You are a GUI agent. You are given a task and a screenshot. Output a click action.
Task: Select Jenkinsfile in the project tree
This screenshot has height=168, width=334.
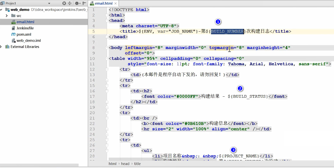coord(25,28)
